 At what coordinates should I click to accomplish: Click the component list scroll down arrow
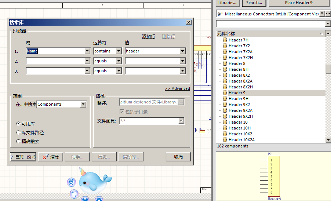coord(328,140)
